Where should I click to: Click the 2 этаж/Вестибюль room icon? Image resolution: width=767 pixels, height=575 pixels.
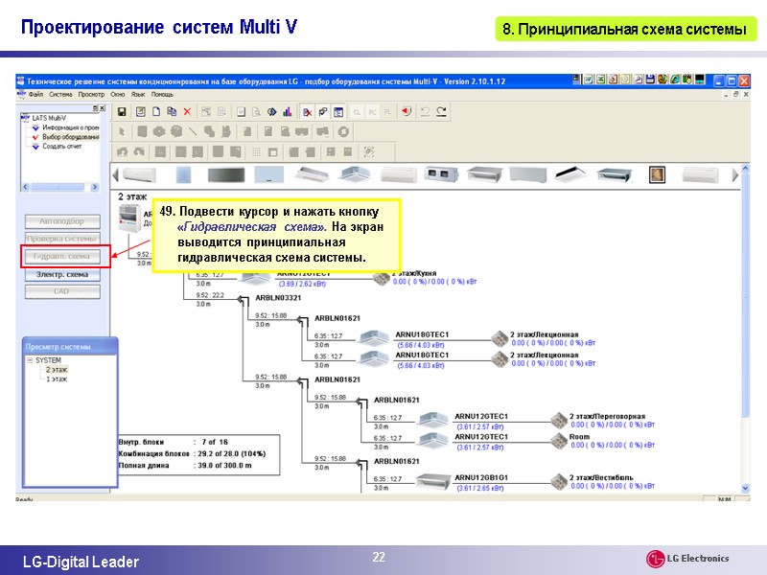559,482
